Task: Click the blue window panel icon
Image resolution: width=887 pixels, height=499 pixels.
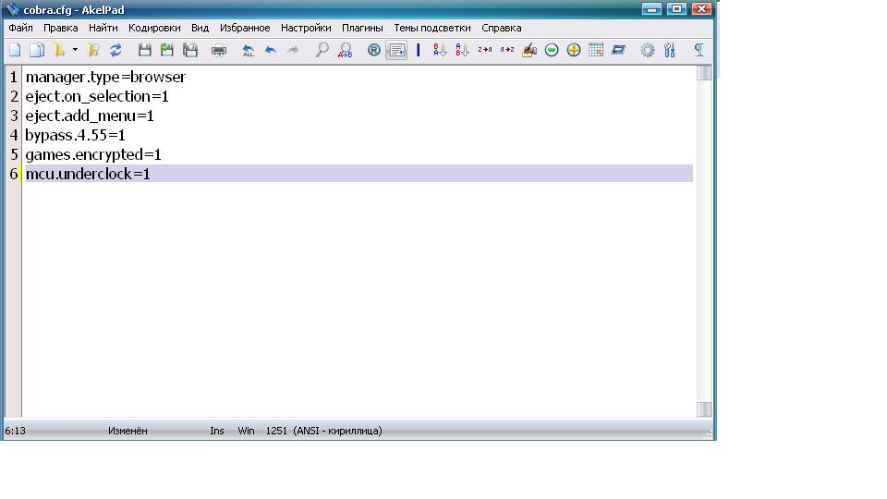Action: pyautogui.click(x=618, y=50)
